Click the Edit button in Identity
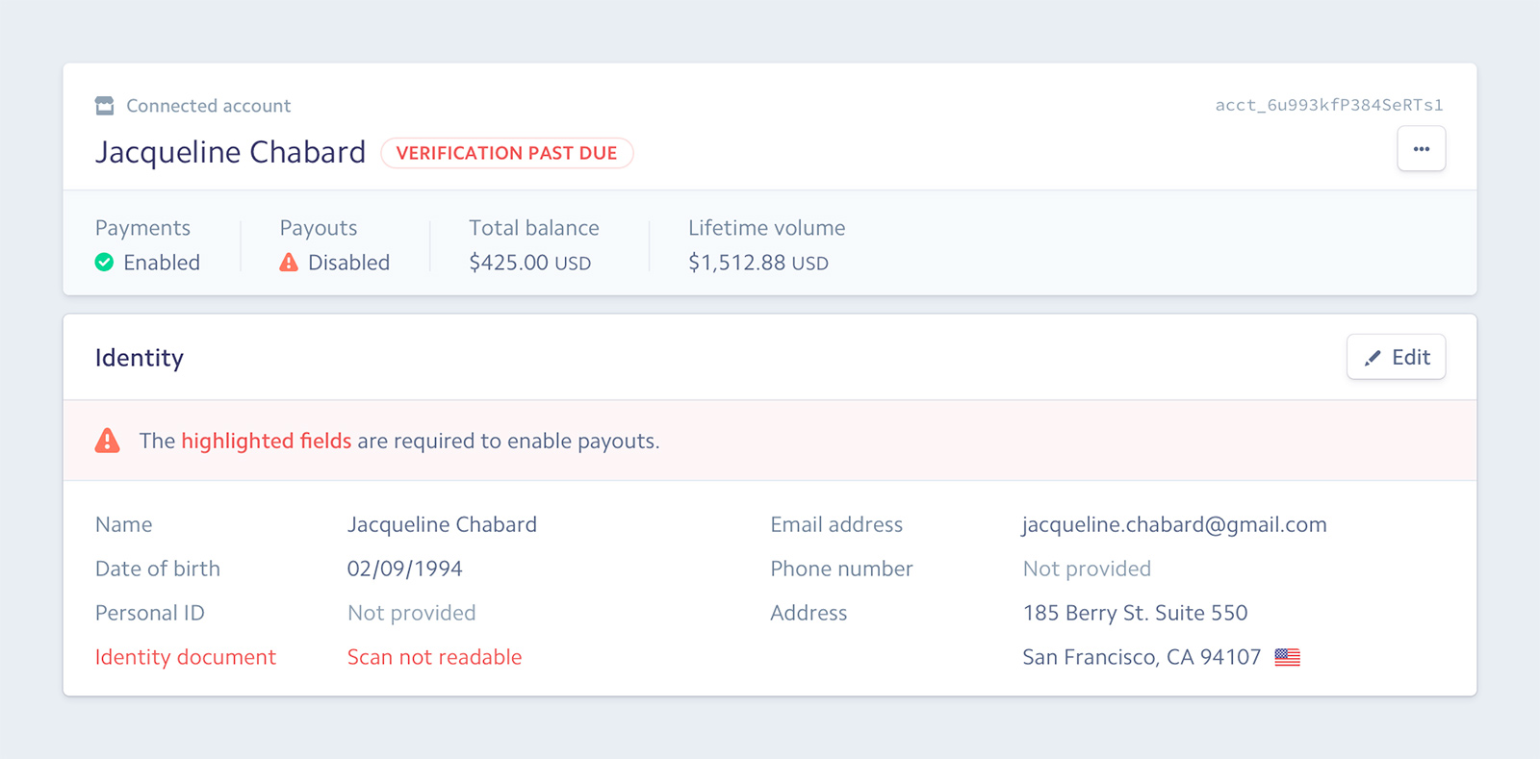 1396,357
